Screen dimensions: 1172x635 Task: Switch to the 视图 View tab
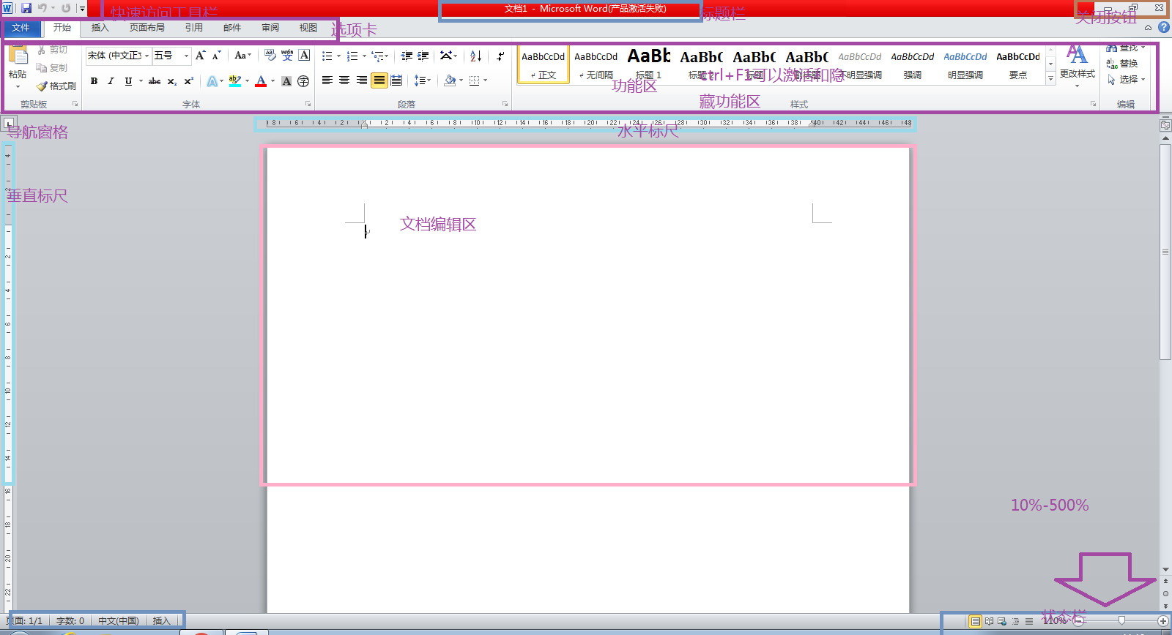tap(308, 28)
